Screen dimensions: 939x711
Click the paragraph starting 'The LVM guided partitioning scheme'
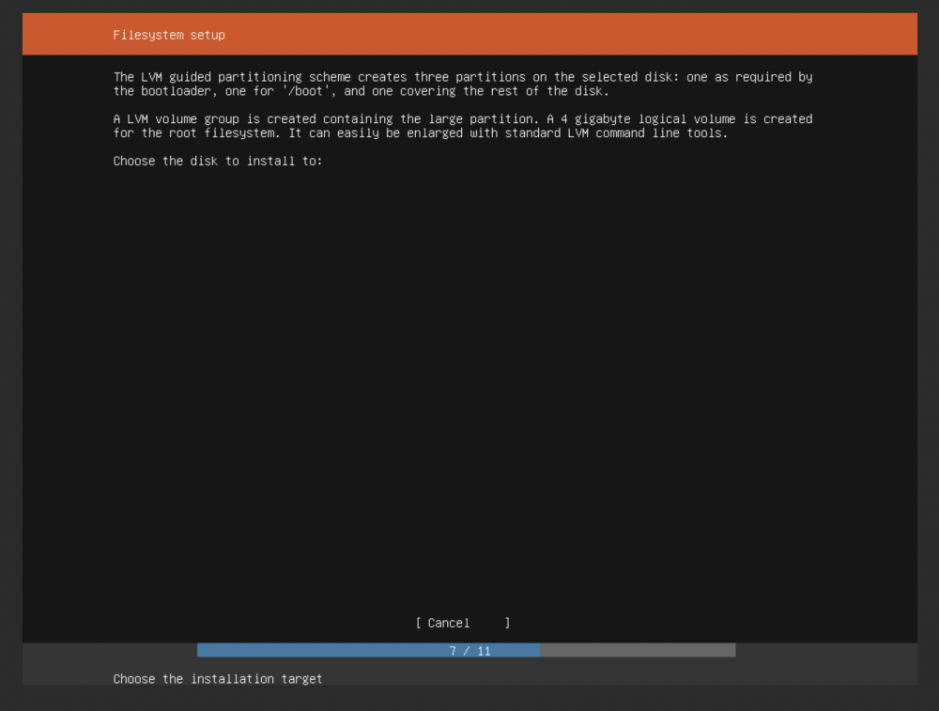463,84
